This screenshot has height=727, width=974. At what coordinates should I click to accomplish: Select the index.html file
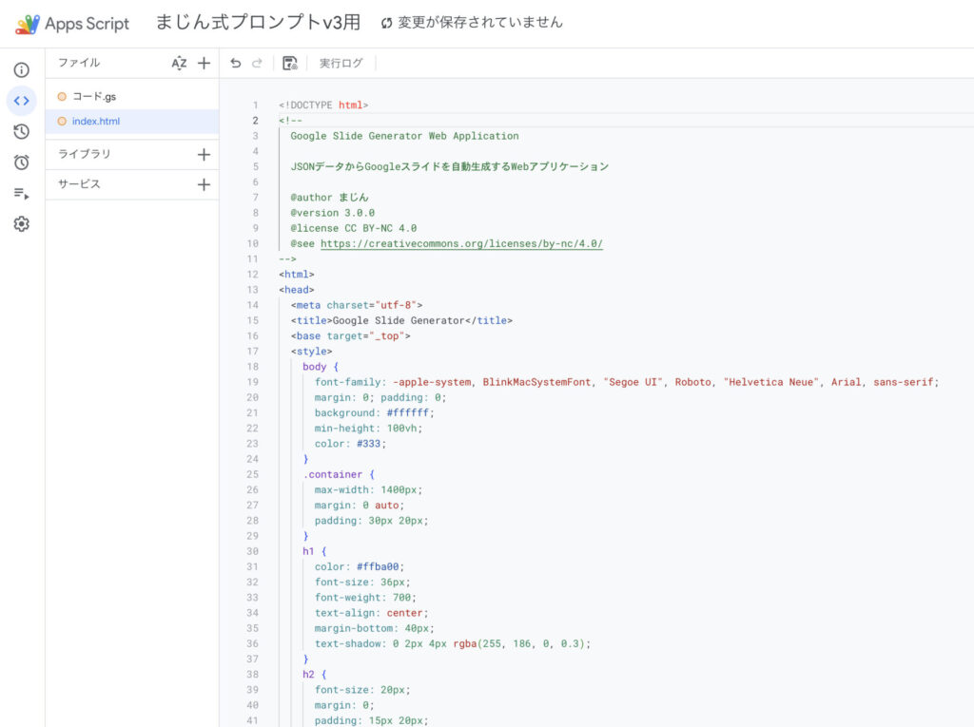(96, 122)
